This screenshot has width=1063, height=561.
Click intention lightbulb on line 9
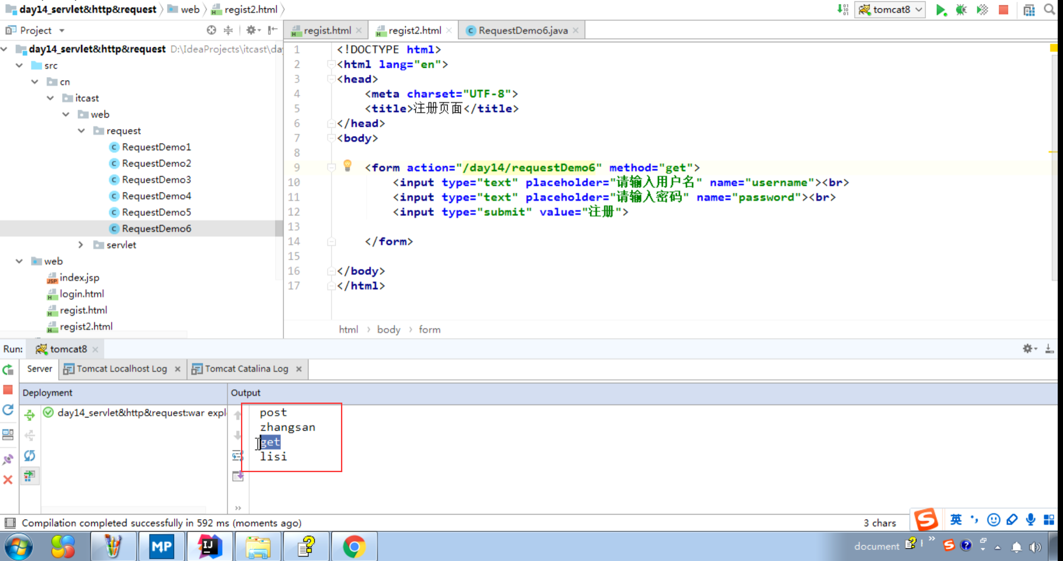coord(347,165)
